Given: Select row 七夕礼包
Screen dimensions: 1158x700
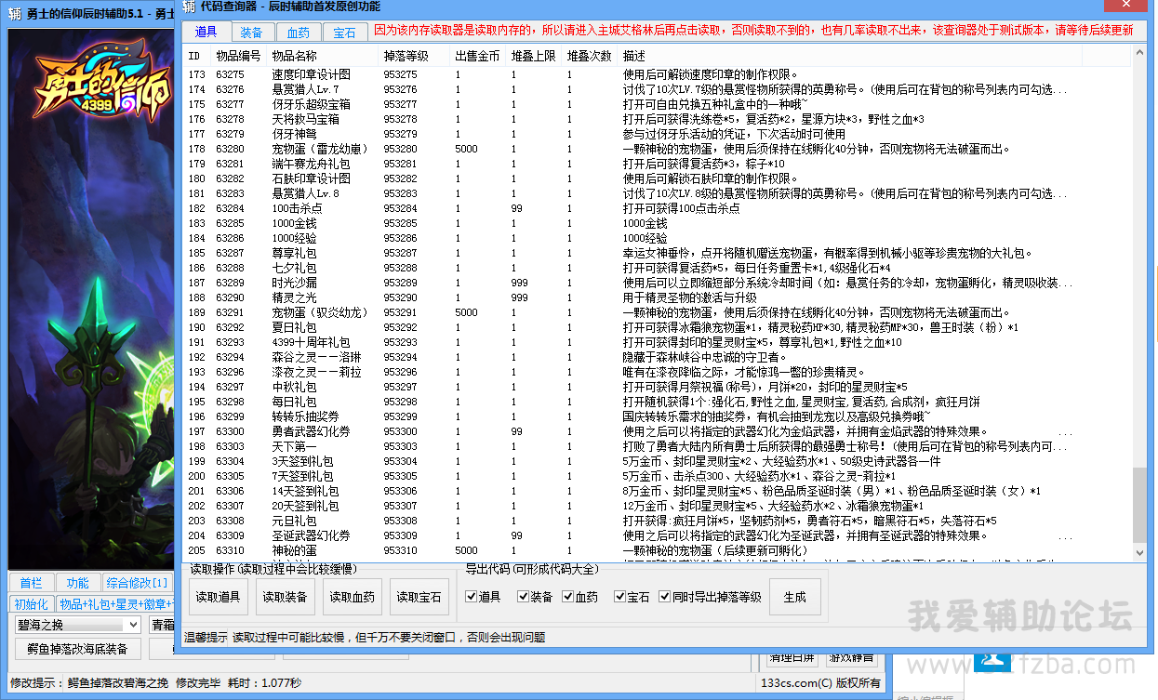Looking at the screenshot, I should [x=657, y=268].
